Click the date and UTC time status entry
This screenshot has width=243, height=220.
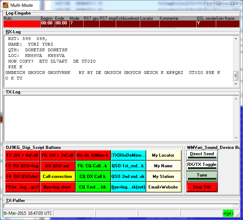click(x=28, y=213)
